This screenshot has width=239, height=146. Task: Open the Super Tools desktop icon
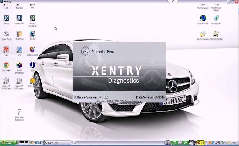[x=6, y=34]
